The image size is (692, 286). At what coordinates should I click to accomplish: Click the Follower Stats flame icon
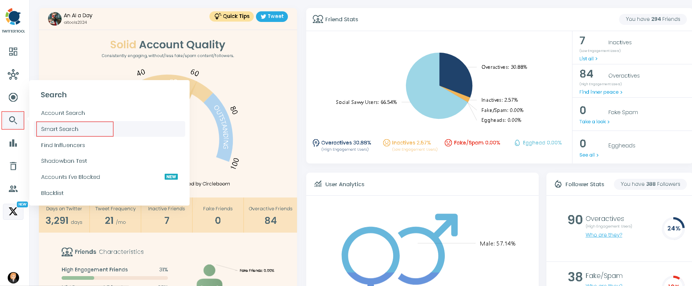pyautogui.click(x=558, y=184)
